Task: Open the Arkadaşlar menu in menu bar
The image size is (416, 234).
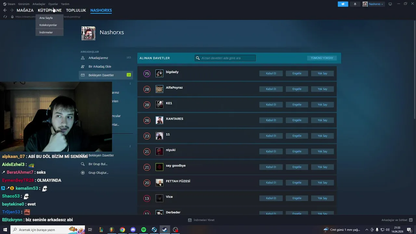Action: coord(39,4)
